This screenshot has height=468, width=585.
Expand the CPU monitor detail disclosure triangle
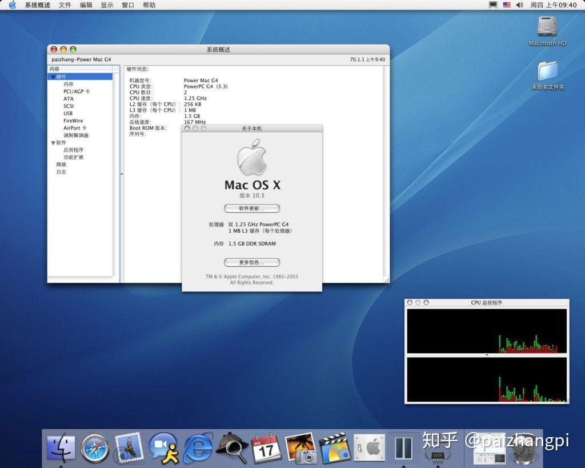486,354
